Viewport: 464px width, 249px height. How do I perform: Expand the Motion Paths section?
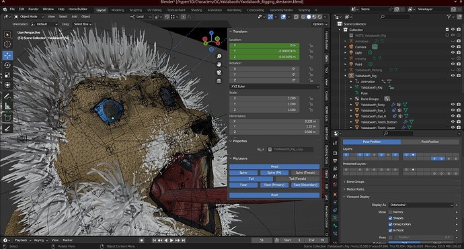pos(355,189)
